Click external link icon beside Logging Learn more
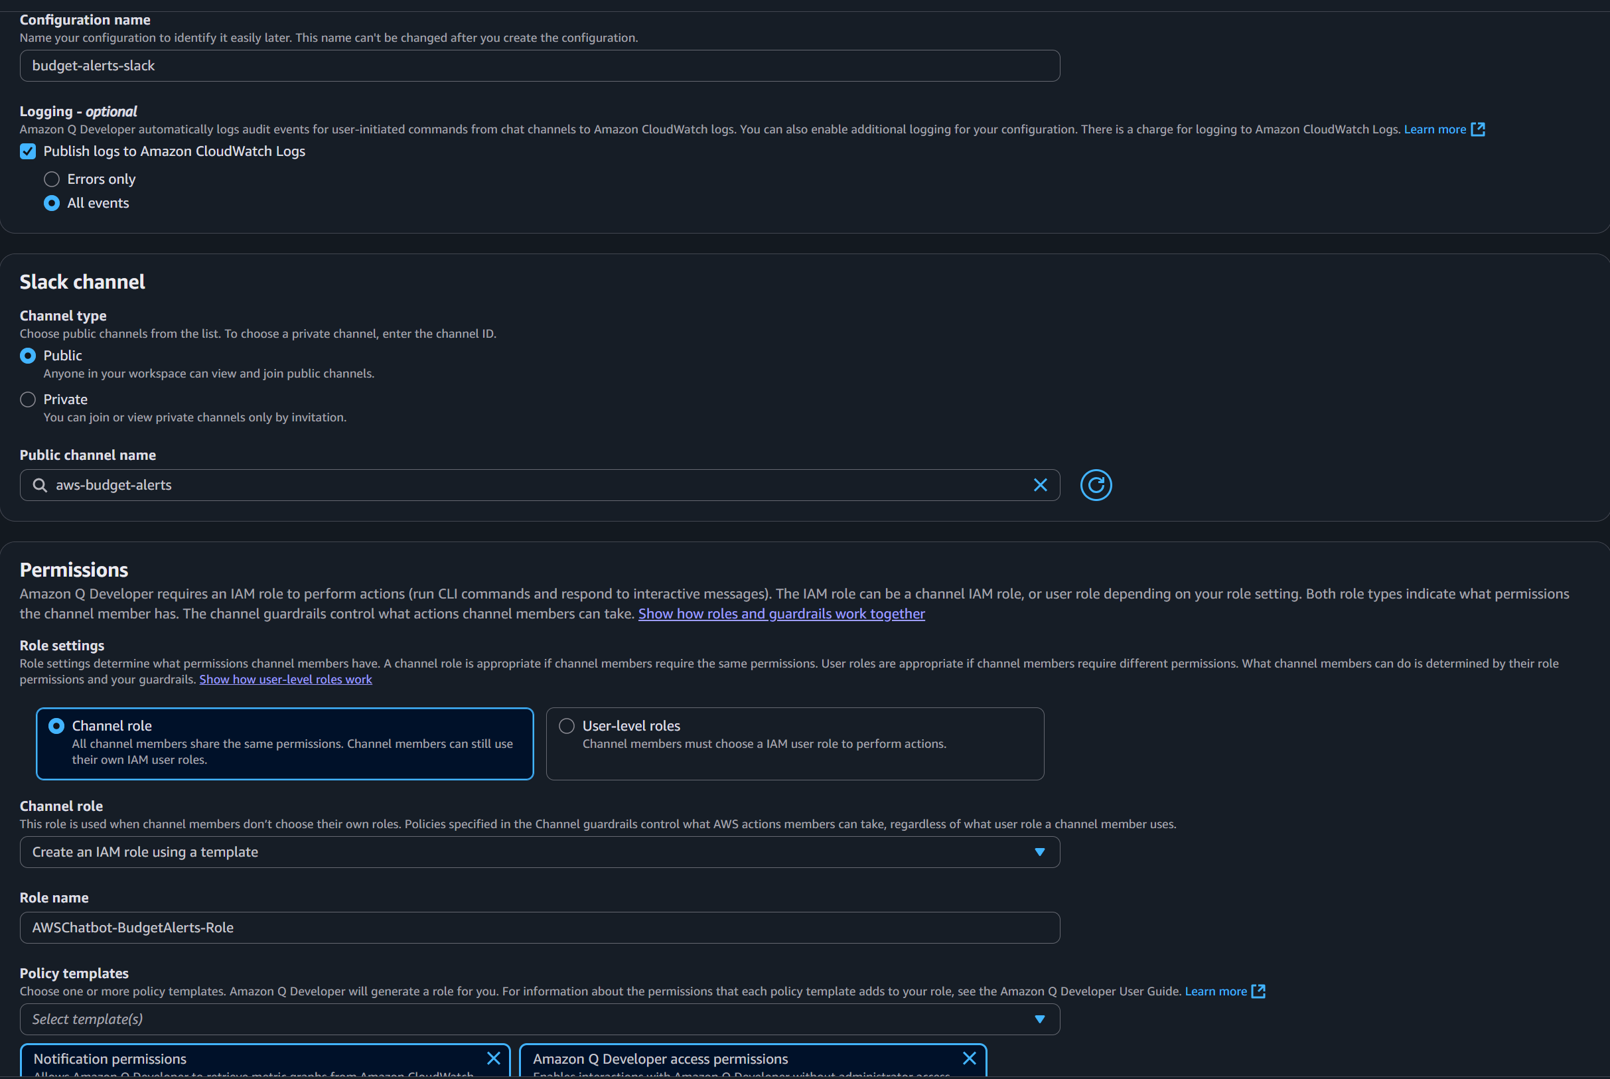The width and height of the screenshot is (1610, 1079). pyautogui.click(x=1477, y=129)
